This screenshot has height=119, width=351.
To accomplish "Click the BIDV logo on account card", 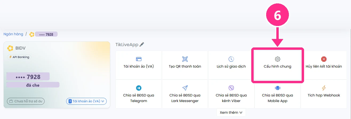I will click(10, 48).
